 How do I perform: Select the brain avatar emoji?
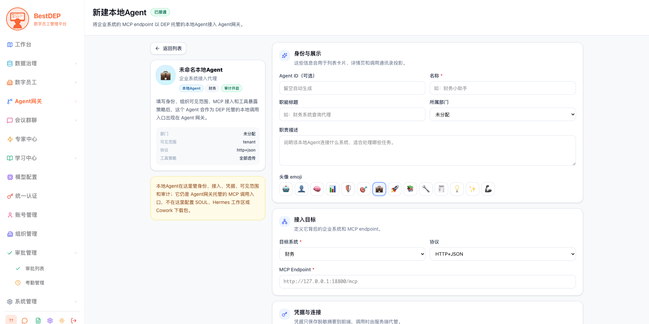(x=317, y=189)
